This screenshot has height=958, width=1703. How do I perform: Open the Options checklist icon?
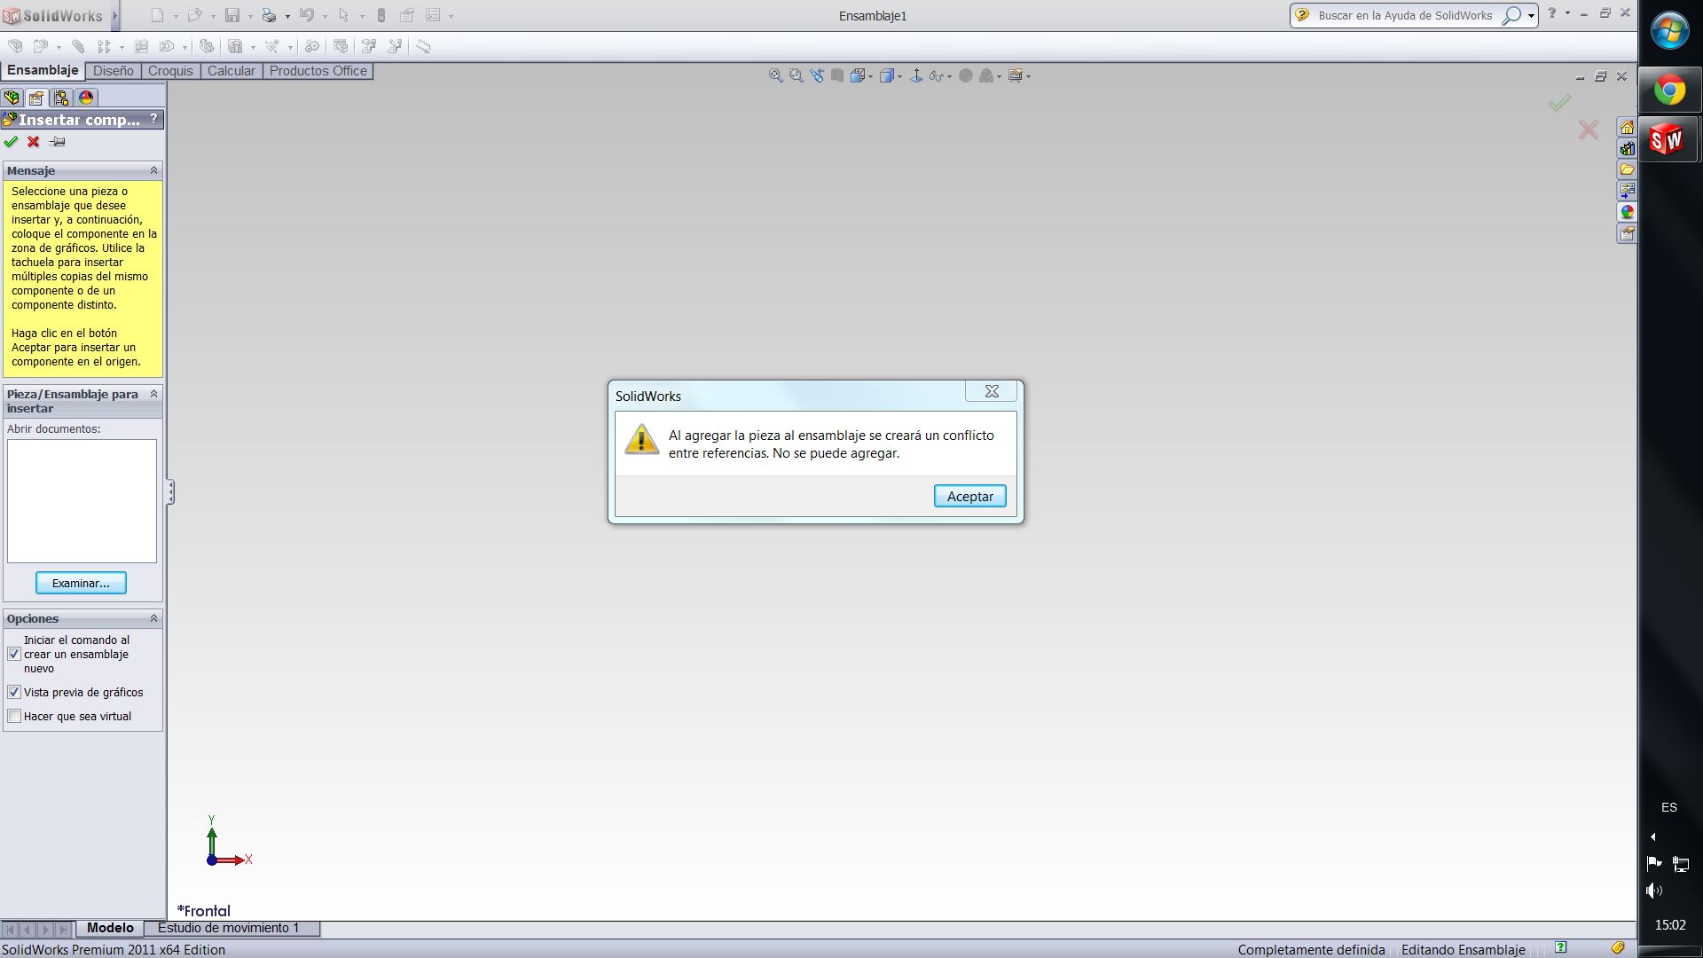433,15
